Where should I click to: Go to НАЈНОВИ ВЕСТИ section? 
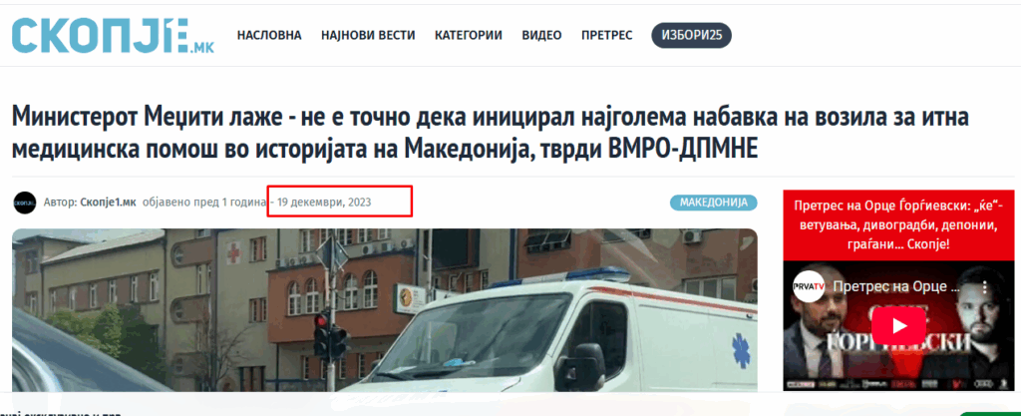(x=368, y=35)
